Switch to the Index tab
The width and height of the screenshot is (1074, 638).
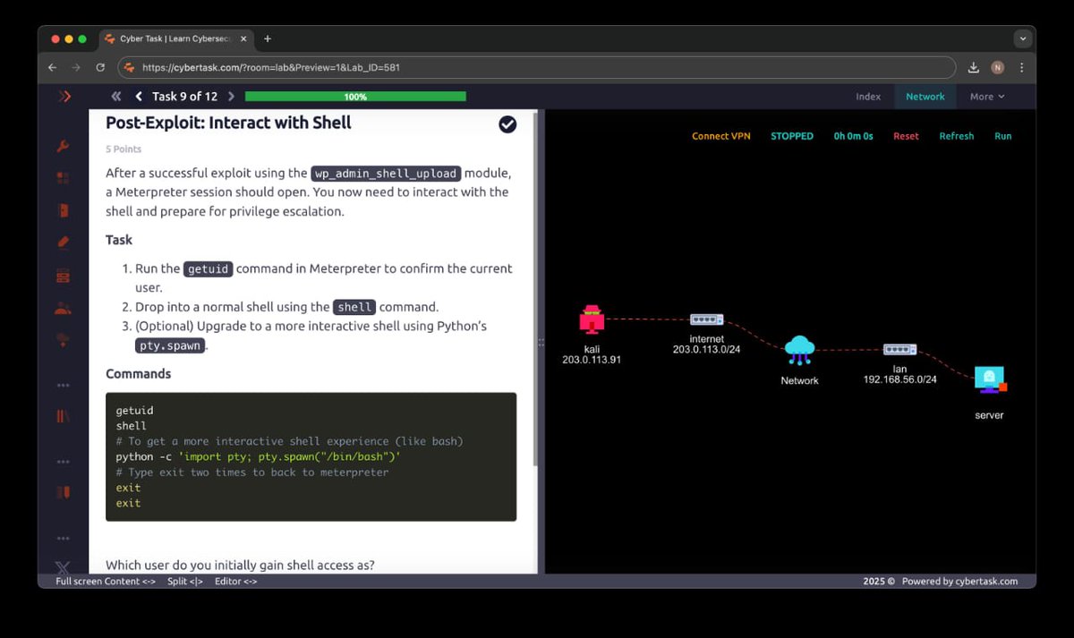(x=868, y=97)
